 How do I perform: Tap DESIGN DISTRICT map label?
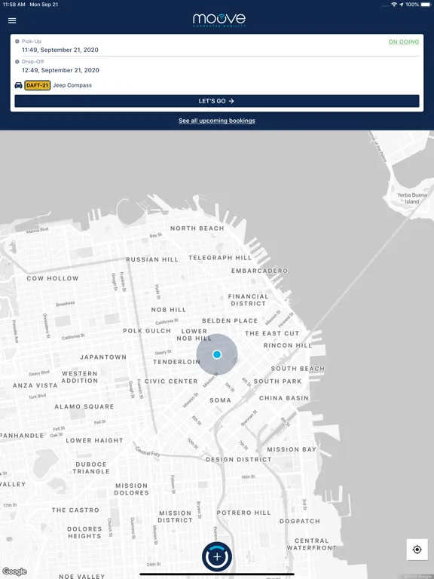point(238,460)
